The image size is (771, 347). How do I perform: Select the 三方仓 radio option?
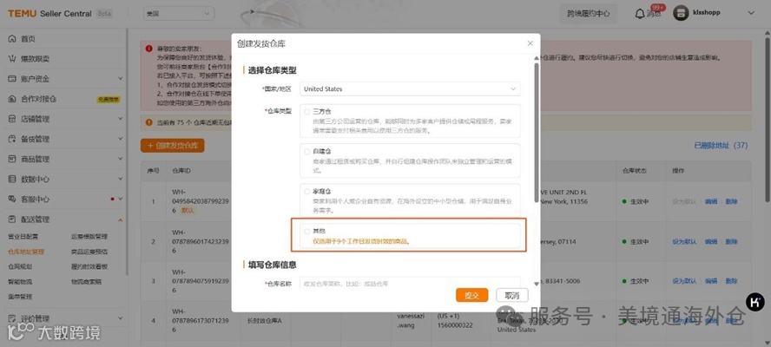307,112
